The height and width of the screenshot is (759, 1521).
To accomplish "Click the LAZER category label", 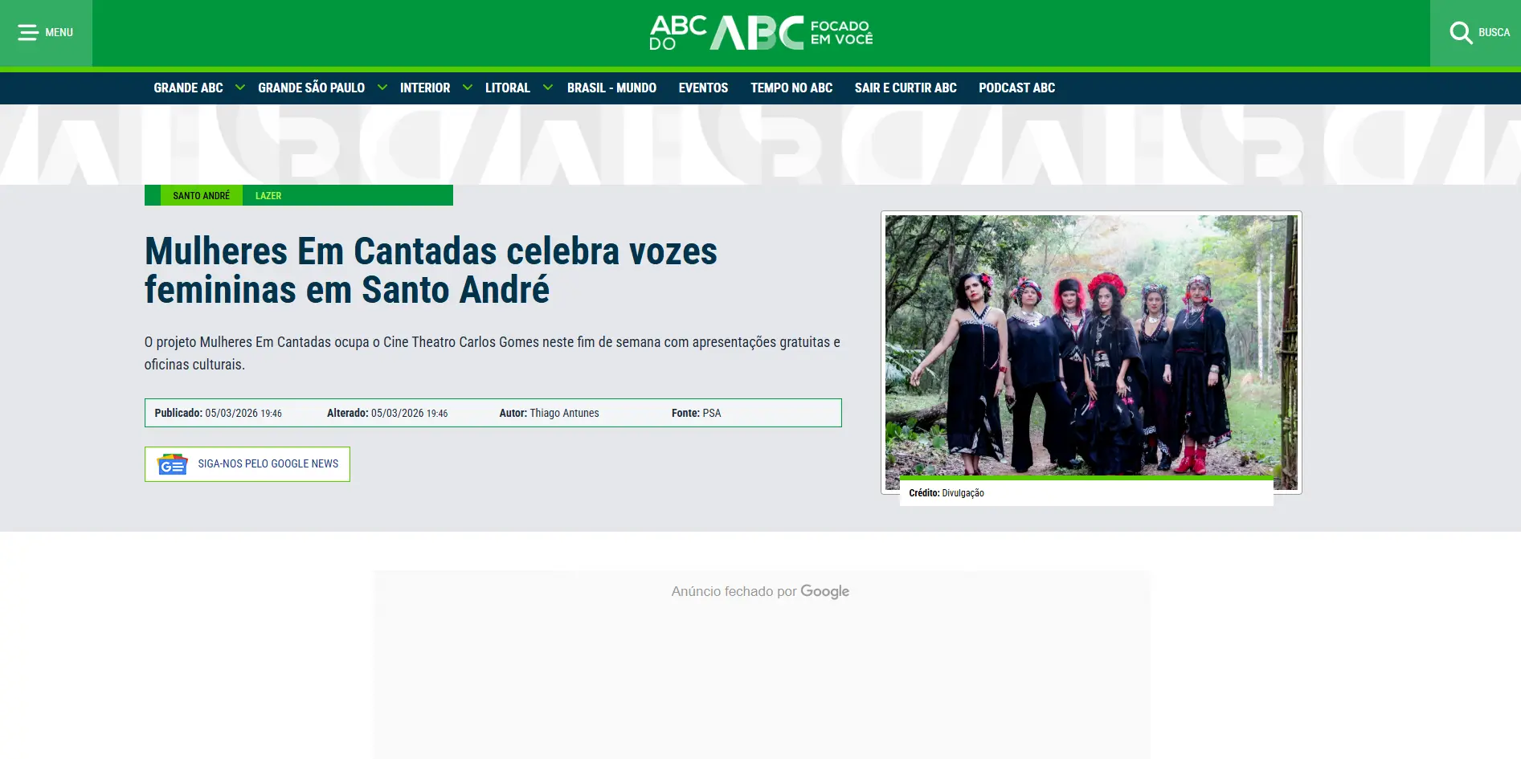I will click(268, 195).
